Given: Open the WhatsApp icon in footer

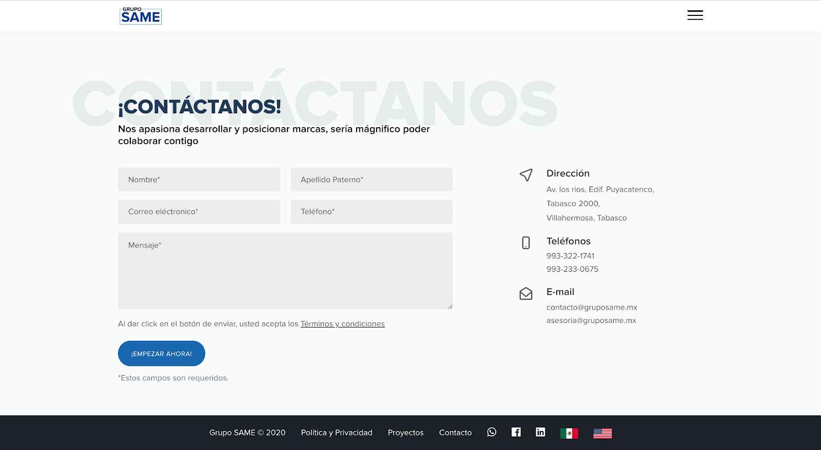Looking at the screenshot, I should [x=492, y=432].
